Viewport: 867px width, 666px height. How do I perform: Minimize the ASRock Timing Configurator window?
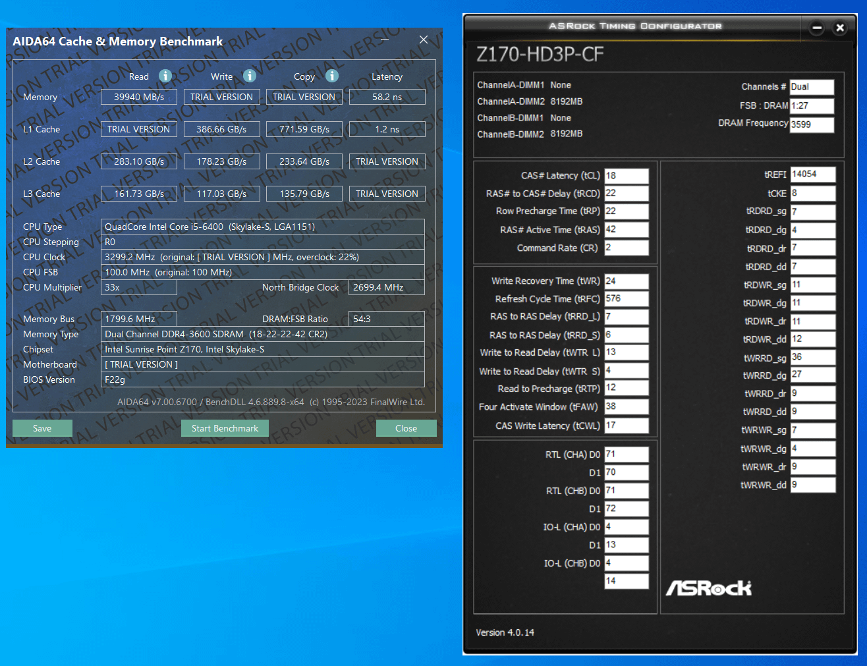tap(817, 28)
